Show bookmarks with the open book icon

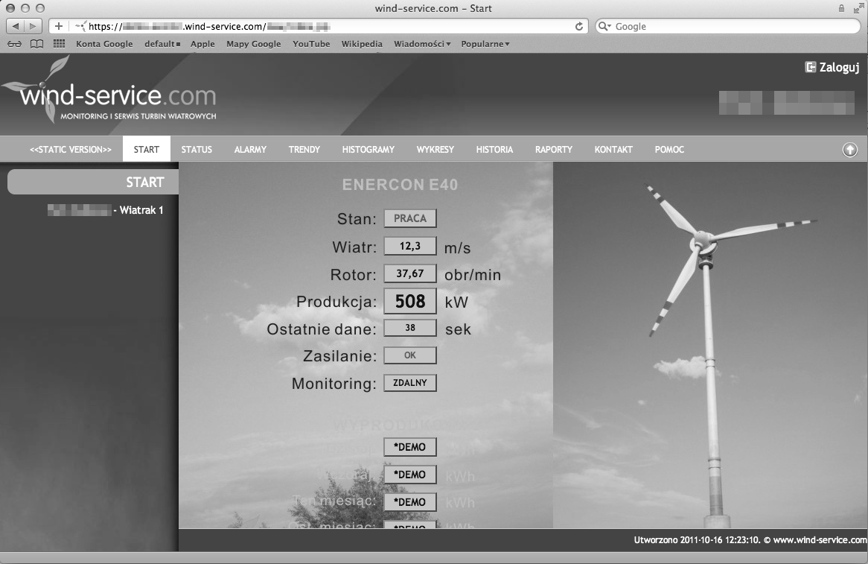(36, 44)
